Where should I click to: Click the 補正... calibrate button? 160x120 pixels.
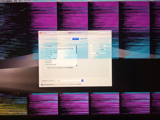pyautogui.click(x=98, y=53)
